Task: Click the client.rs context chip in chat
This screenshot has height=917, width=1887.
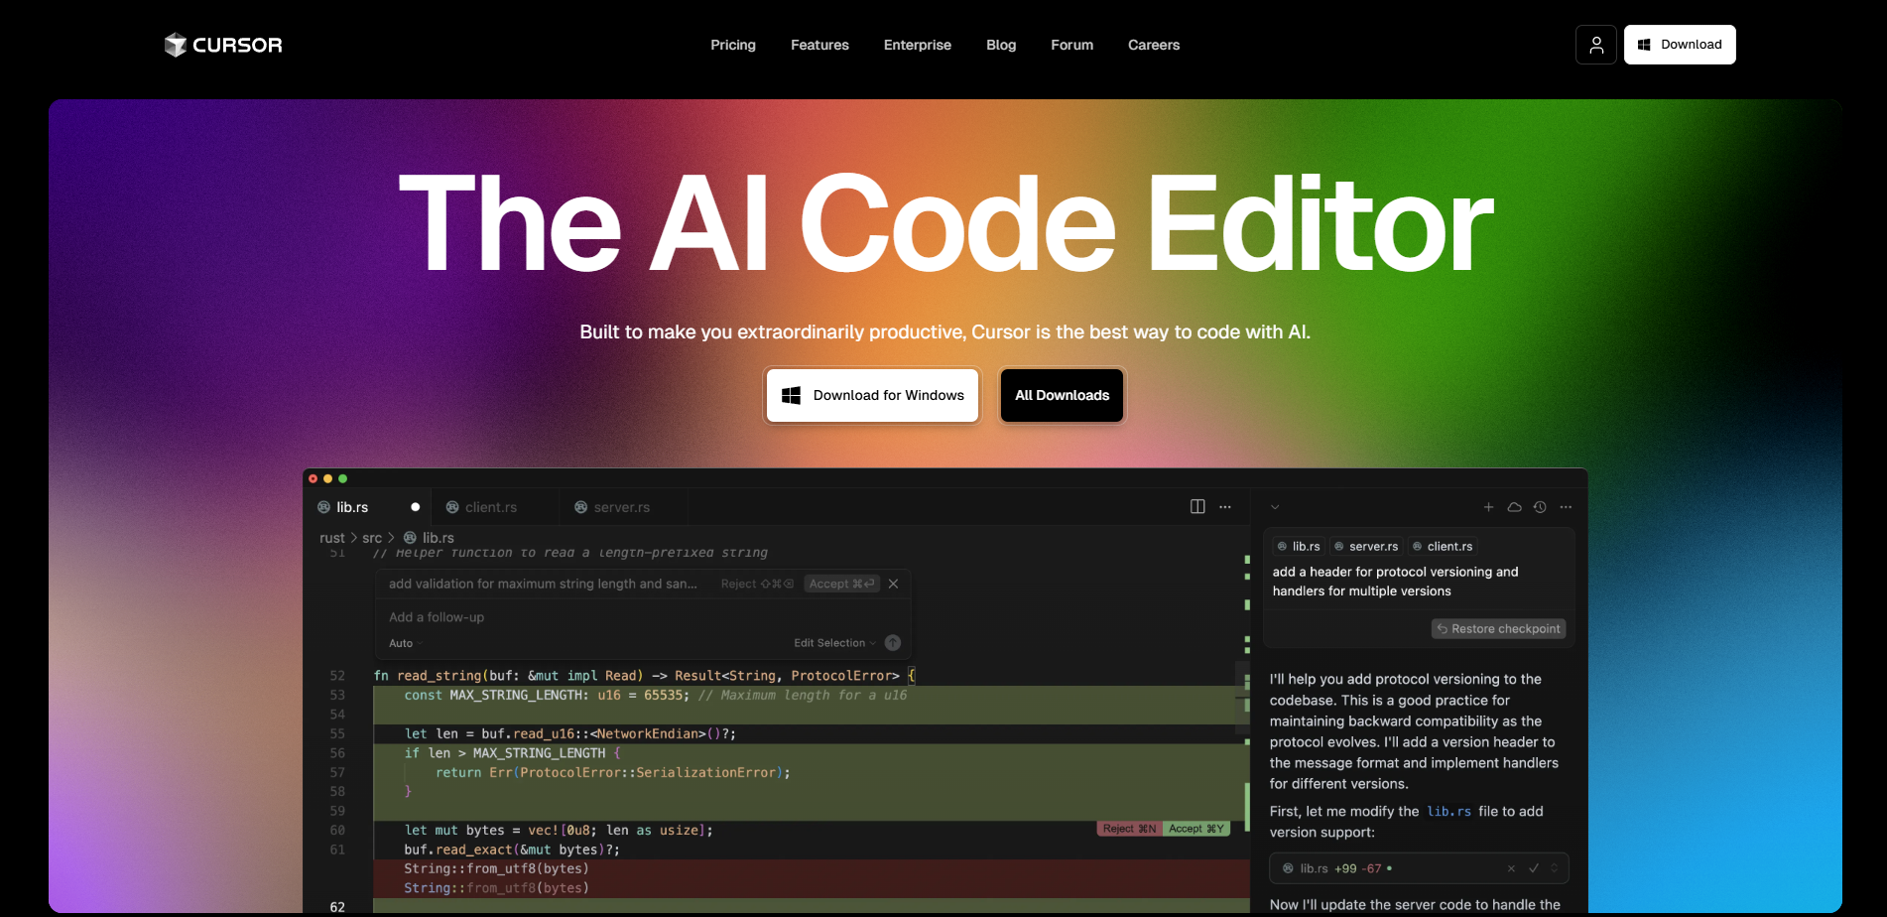Action: point(1443,547)
